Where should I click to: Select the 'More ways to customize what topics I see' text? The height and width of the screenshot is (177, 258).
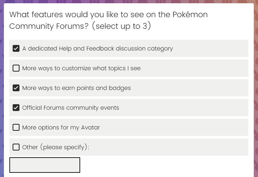click(x=81, y=68)
